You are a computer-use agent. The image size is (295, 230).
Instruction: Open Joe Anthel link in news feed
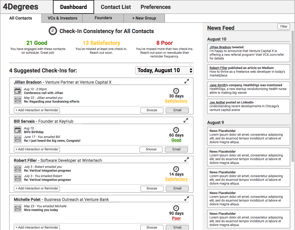tap(217, 102)
